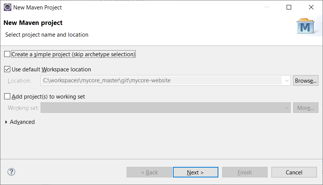
Task: Click the Eclipse icon in title bar
Action: [8, 8]
